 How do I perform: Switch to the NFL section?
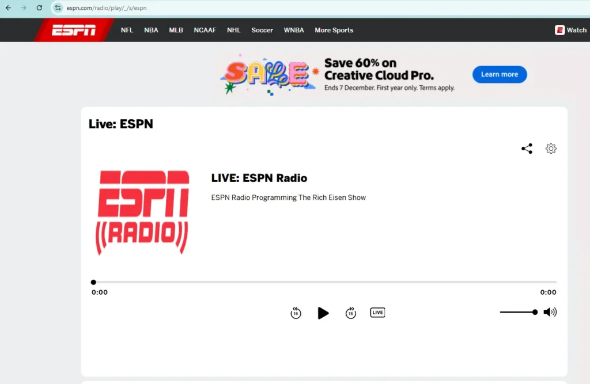coord(126,30)
